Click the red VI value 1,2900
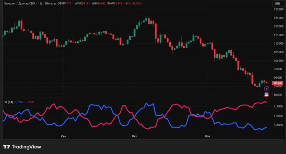The height and width of the screenshot is (154, 286). click(29, 102)
